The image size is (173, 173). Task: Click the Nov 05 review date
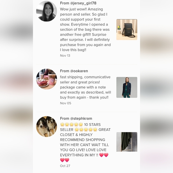pos(66,103)
